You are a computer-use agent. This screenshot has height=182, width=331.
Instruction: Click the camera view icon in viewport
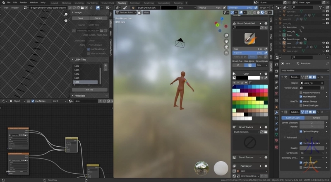point(227,48)
